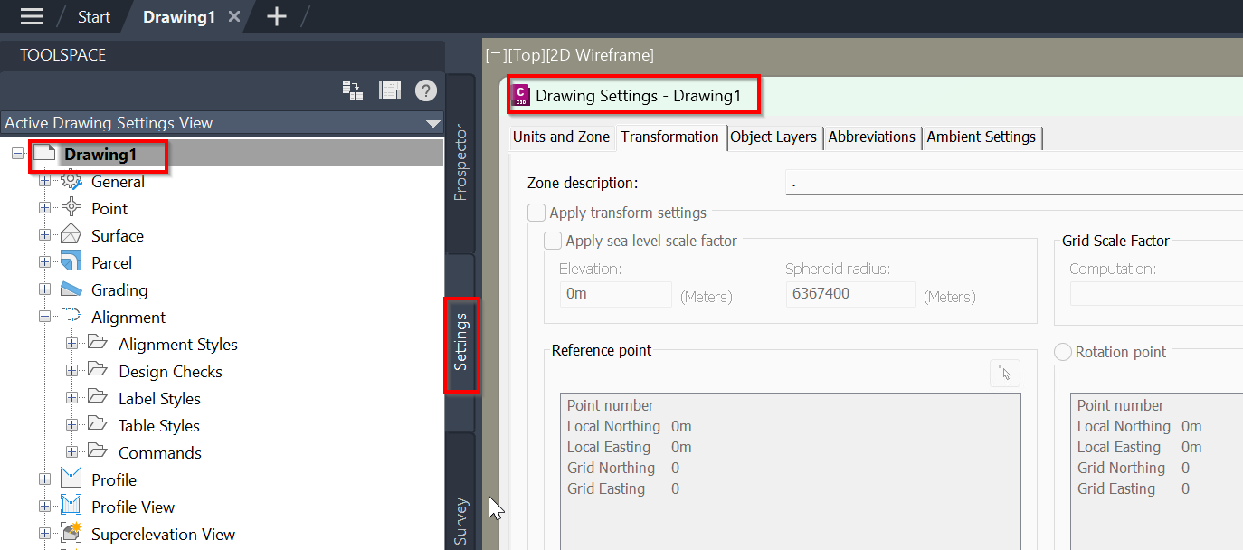The image size is (1243, 550).
Task: Click the Reference point pick button
Action: click(1004, 373)
